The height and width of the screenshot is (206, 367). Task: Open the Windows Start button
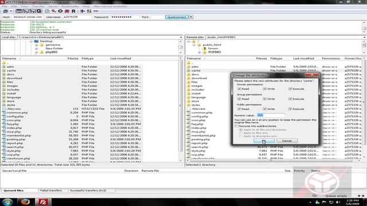[7, 202]
